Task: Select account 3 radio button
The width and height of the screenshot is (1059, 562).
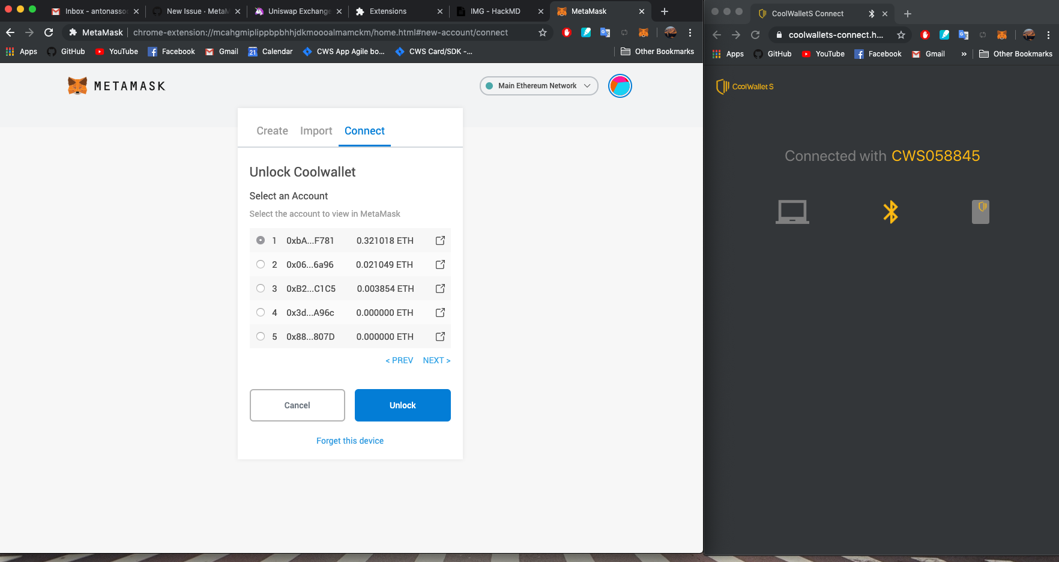Action: (x=261, y=288)
